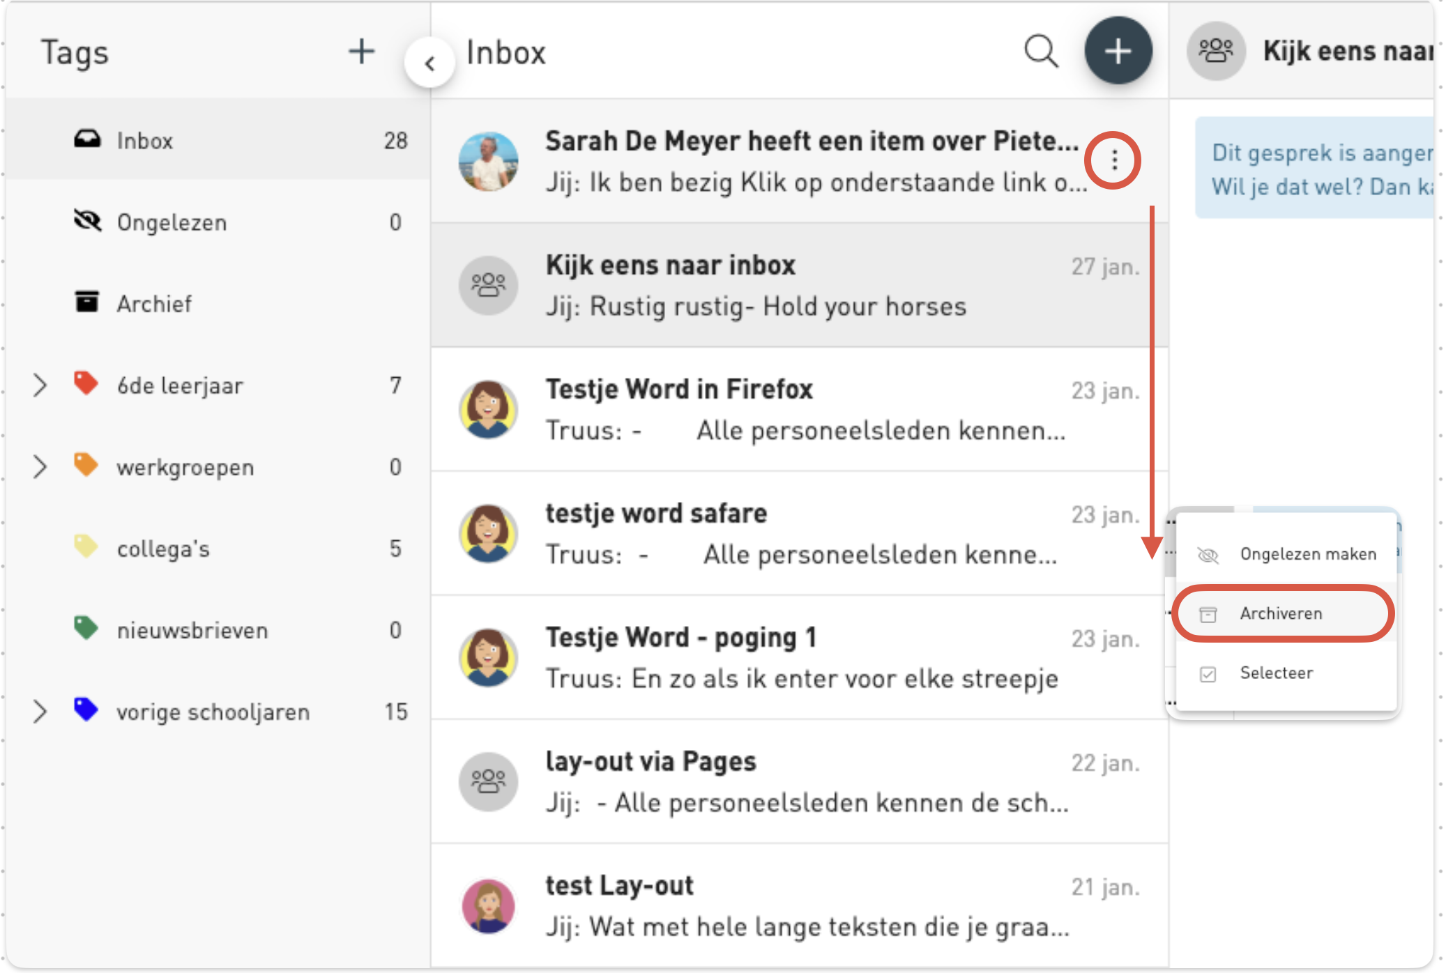
Task: Click Sarah De Meyer's profile photo
Action: (x=488, y=162)
